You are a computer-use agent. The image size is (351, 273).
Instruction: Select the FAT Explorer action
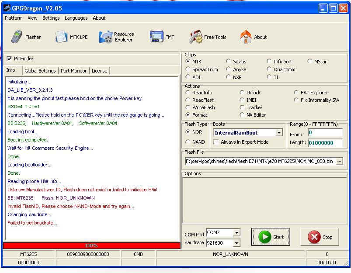tap(296, 93)
